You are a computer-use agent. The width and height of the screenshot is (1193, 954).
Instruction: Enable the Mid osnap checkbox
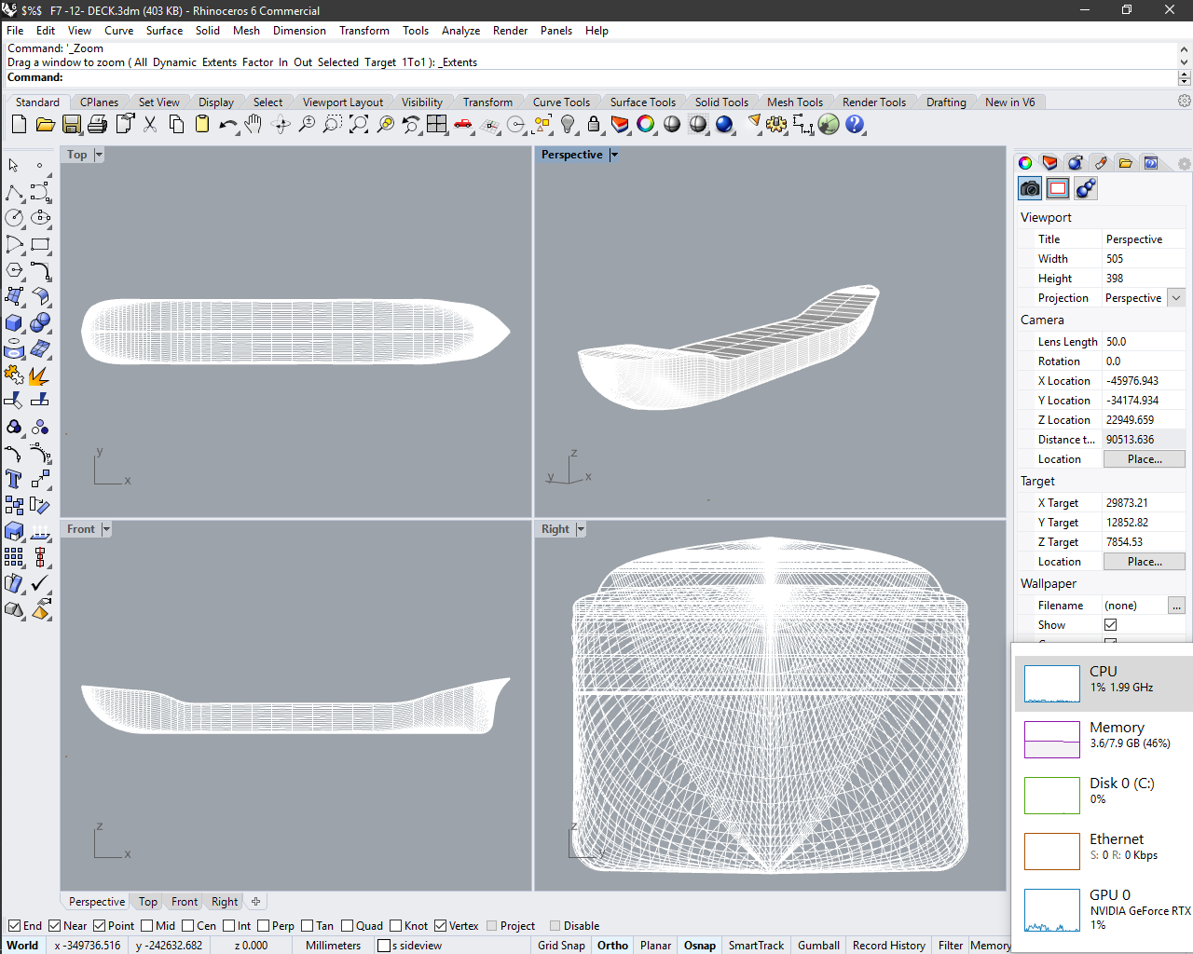pos(147,925)
